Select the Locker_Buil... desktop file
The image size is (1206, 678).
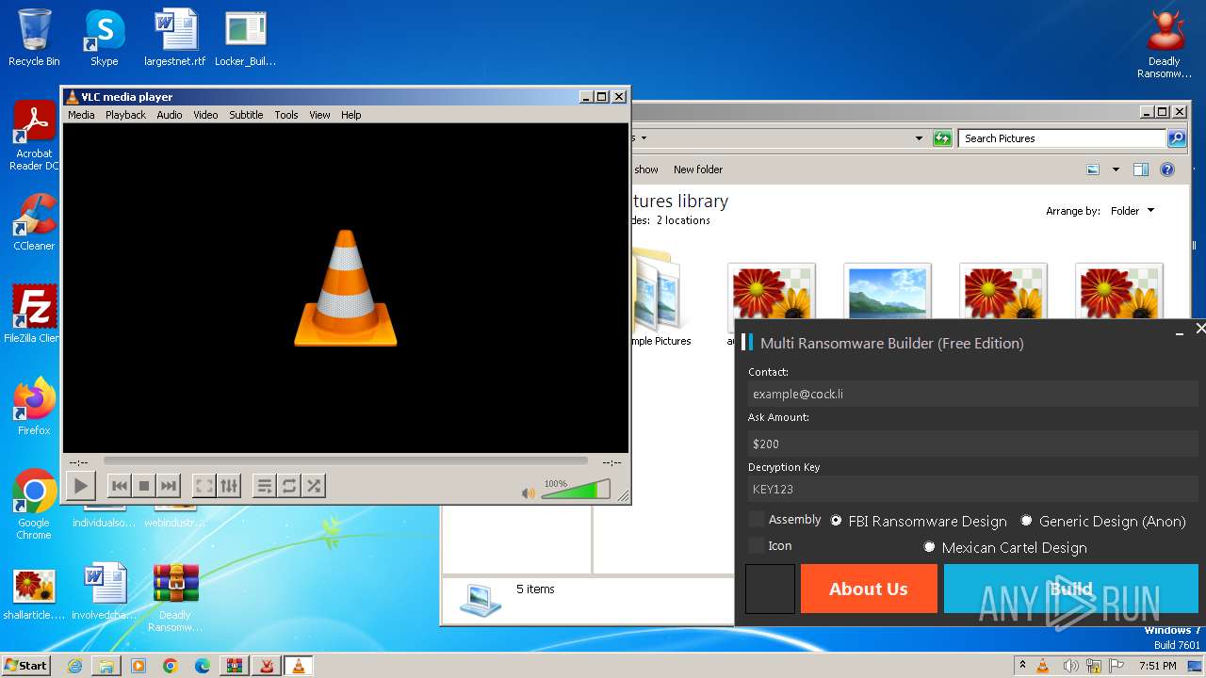(245, 38)
